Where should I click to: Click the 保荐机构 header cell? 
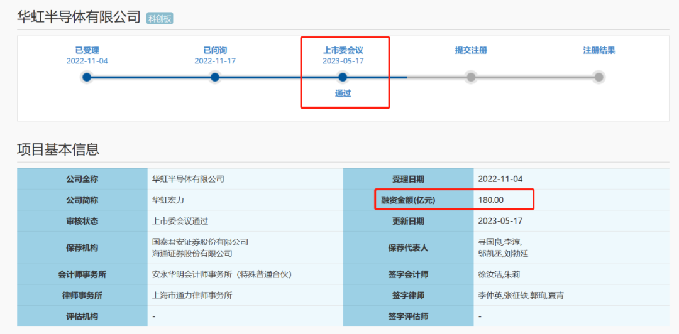[x=82, y=248]
